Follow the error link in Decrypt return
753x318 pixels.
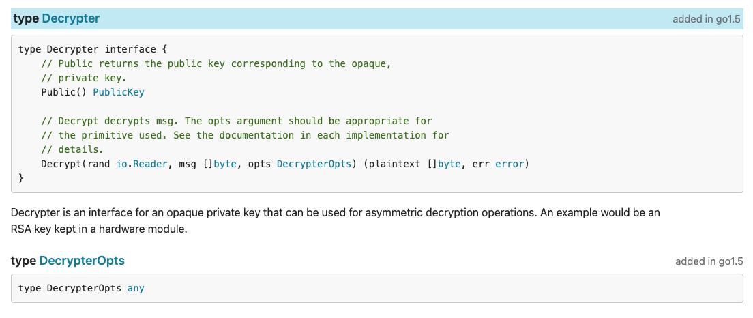point(510,164)
